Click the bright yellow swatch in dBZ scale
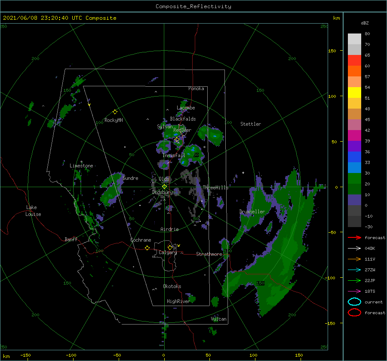Image resolution: width=387 pixels, height=361 pixels. coord(354,92)
